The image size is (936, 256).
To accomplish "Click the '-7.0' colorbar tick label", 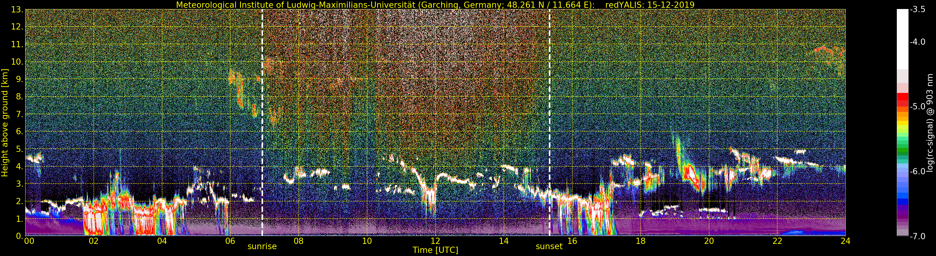I will tap(917, 236).
